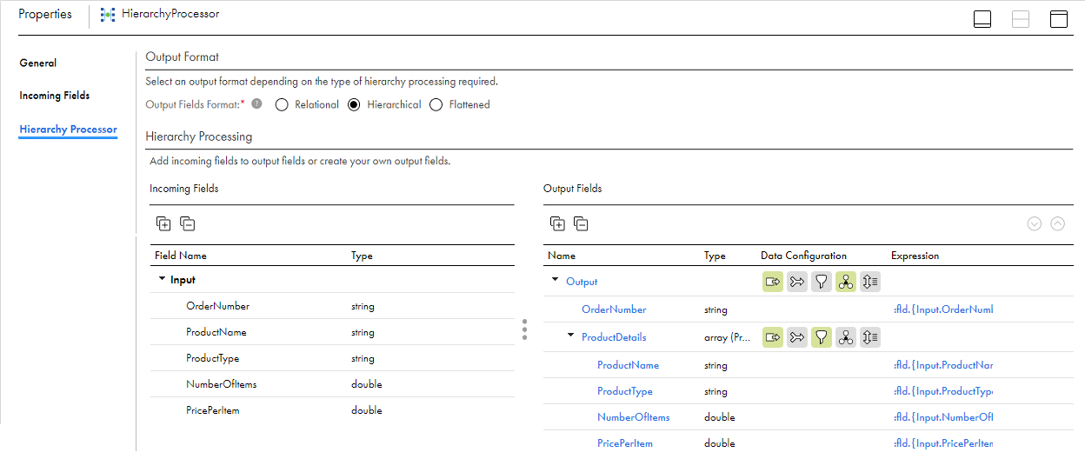This screenshot has height=459, width=1085.
Task: Open filter configuration for ProductDetails row
Action: click(x=821, y=337)
